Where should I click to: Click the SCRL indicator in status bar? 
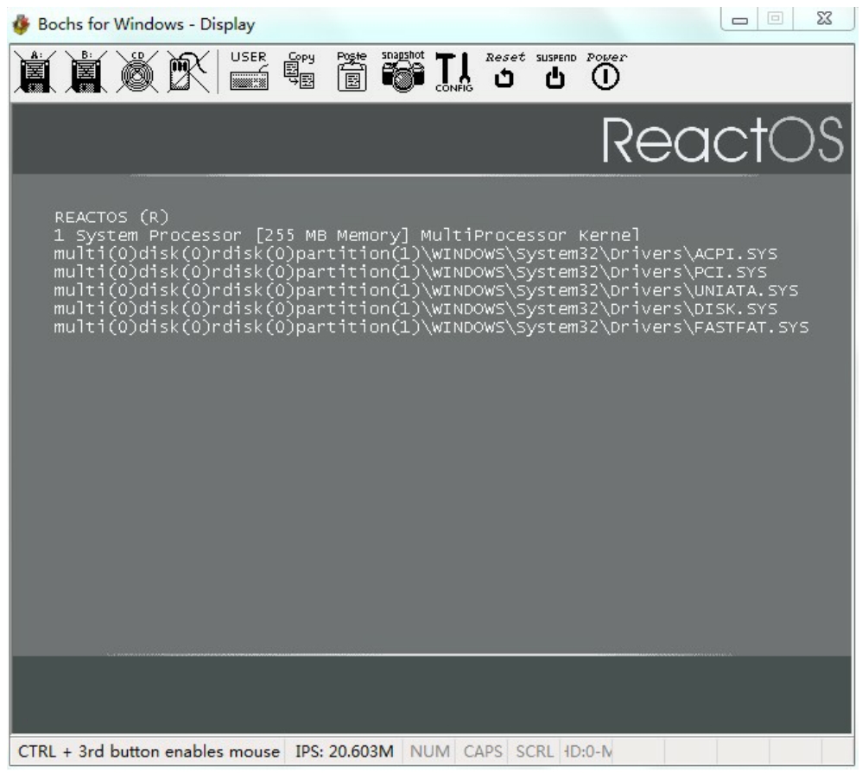[x=535, y=751]
